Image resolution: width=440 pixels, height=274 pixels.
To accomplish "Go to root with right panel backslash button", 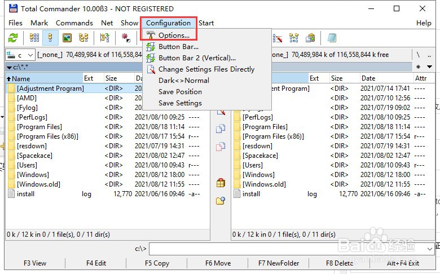I will coord(418,55).
